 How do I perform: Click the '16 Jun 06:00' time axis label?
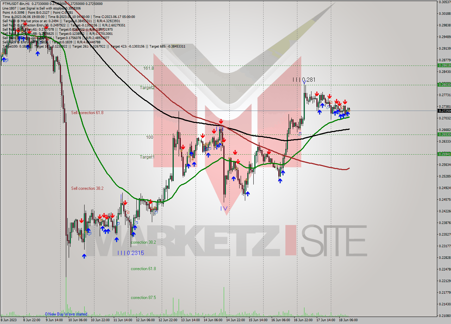pyautogui.click(x=280, y=320)
